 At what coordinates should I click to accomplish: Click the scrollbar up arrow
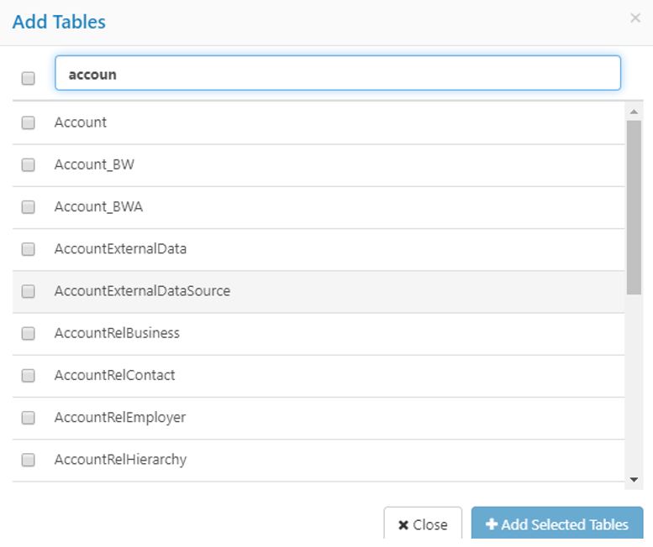point(634,111)
